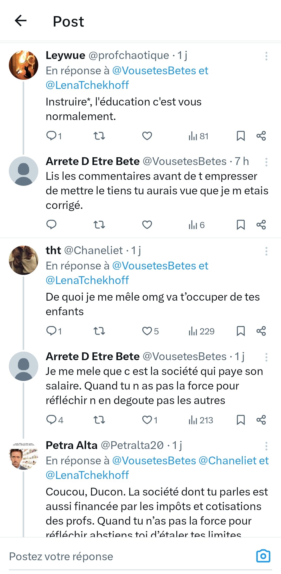Reply to the 'Lis les commentaires' post
The width and height of the screenshot is (281, 574).
click(x=51, y=225)
